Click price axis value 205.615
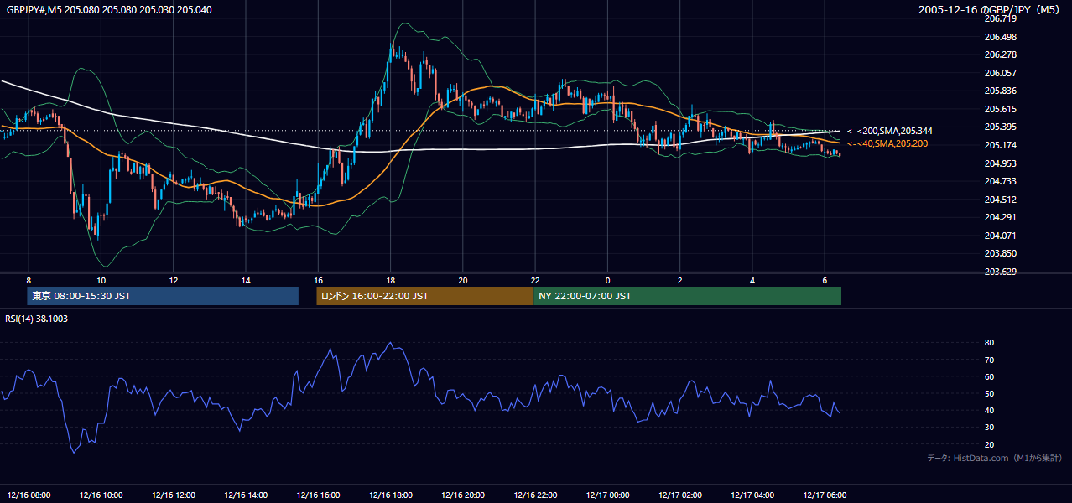This screenshot has height=503, width=1072. (1000, 109)
